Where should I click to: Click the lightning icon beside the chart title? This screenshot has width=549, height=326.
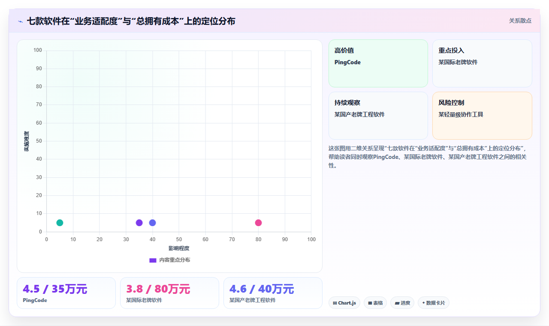click(x=20, y=21)
